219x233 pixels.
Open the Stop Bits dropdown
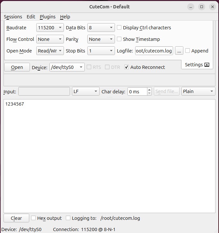point(101,51)
